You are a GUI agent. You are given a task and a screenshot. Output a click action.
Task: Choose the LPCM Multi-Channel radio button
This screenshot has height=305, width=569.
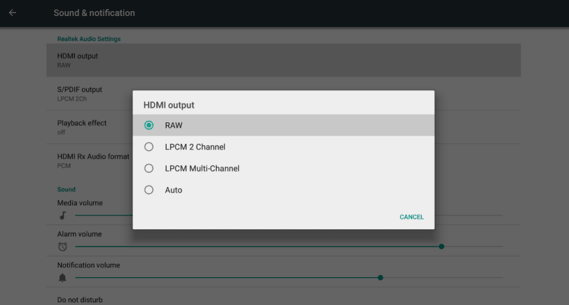coord(149,168)
